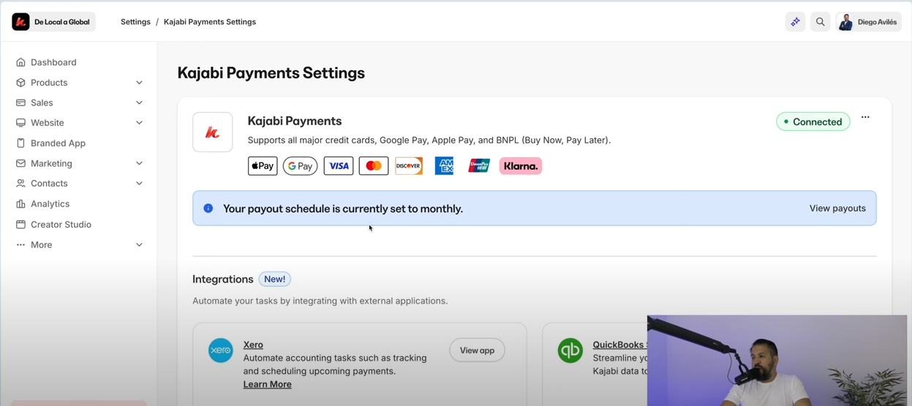The image size is (912, 406).
Task: Click the Creator Studio icon
Action: tap(20, 225)
